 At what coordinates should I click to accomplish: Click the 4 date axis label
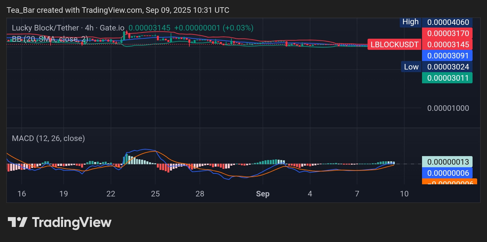pyautogui.click(x=310, y=194)
